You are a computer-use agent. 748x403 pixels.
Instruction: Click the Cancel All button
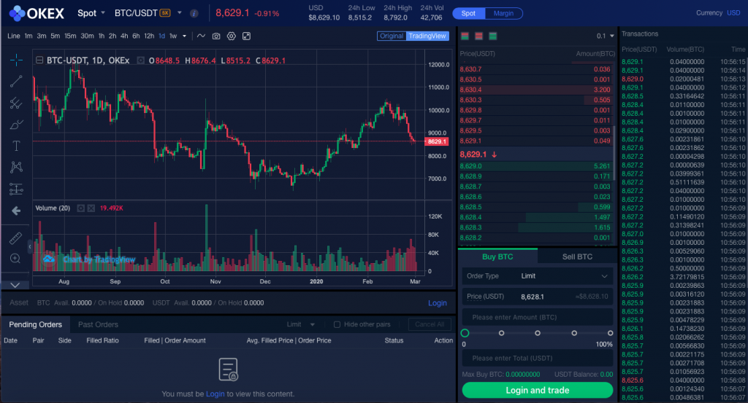click(430, 324)
